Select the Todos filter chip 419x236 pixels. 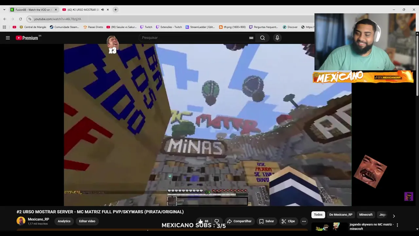point(318,215)
